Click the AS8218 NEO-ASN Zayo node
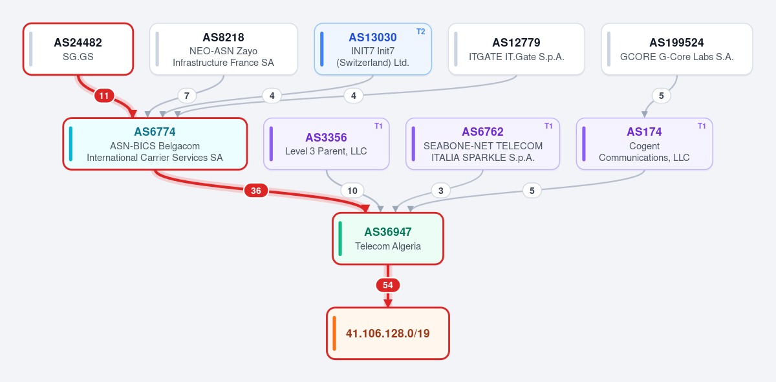776x382 pixels. [224, 49]
